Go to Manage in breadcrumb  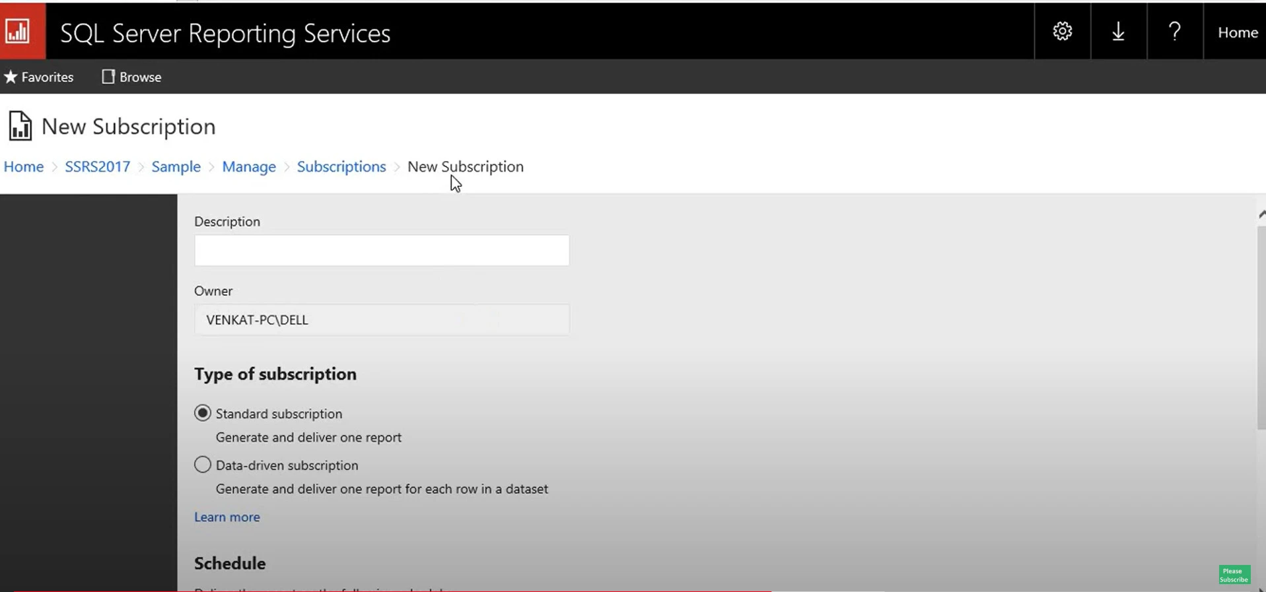pyautogui.click(x=248, y=167)
